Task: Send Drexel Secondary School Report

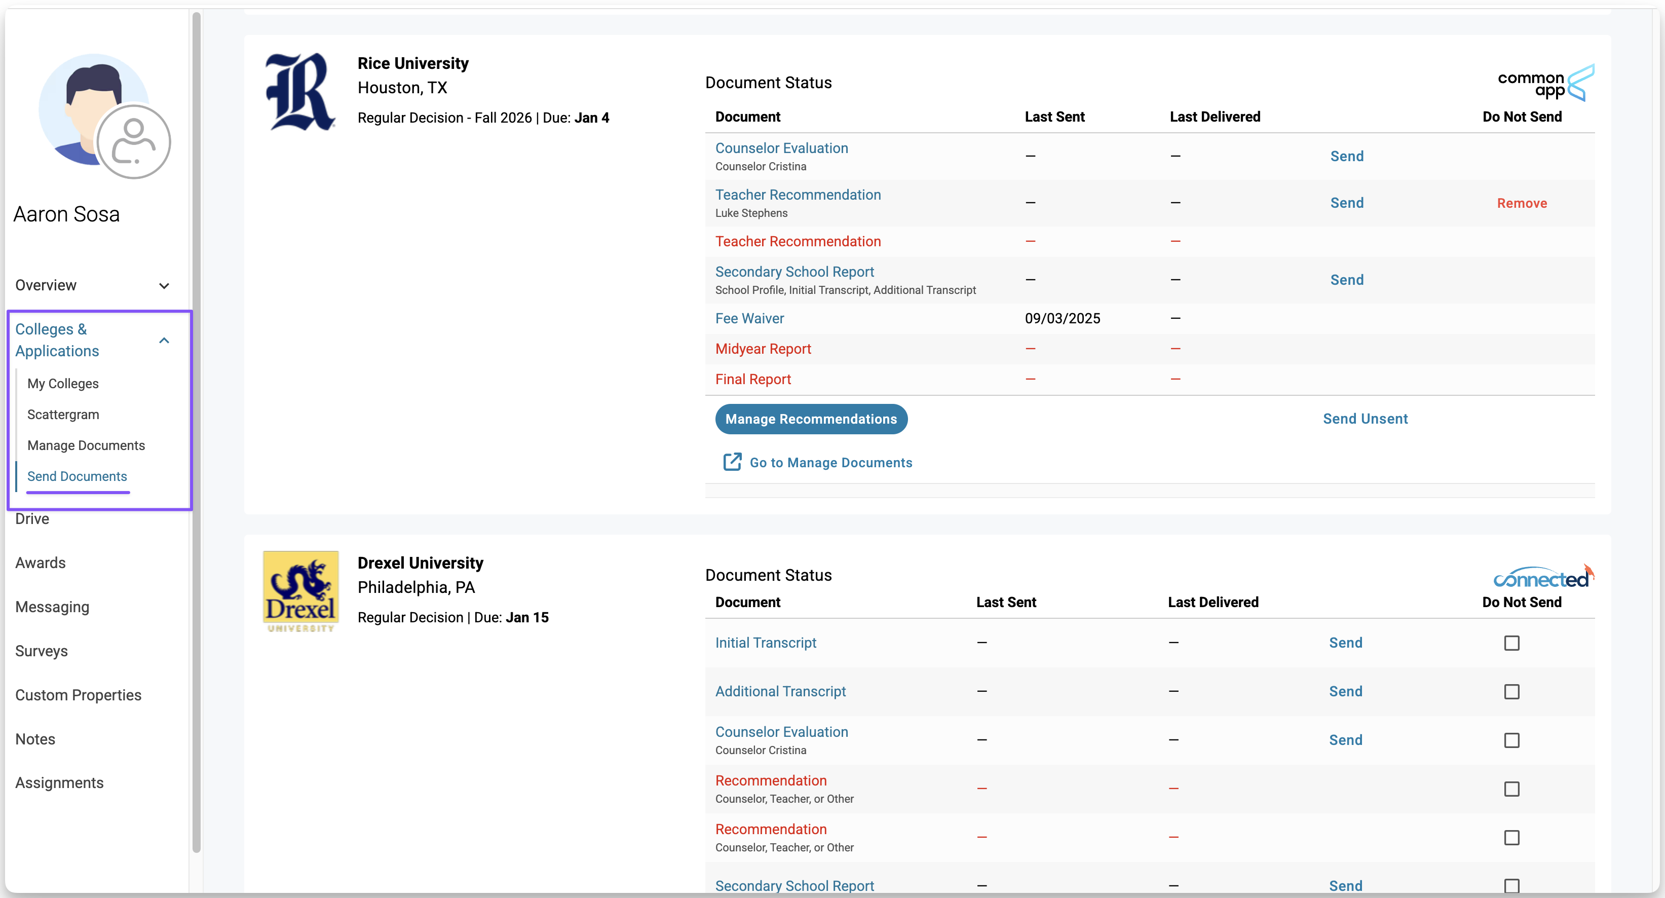Action: [1345, 886]
